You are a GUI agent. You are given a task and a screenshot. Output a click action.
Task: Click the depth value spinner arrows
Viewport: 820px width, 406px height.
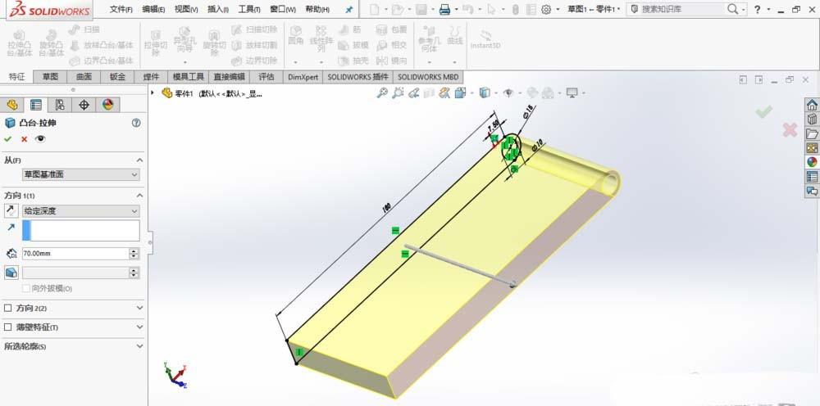[x=134, y=254]
